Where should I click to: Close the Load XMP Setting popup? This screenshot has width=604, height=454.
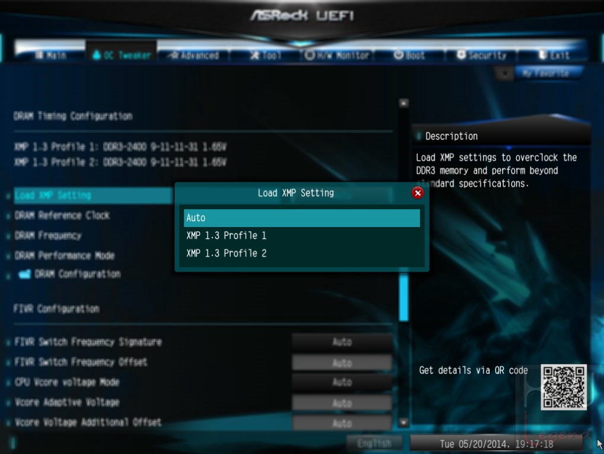coord(418,193)
